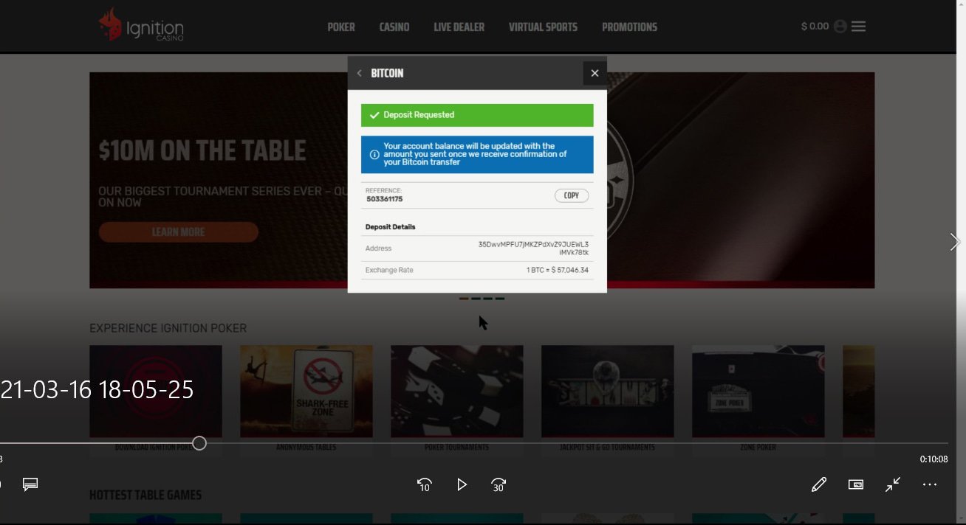Play the video
This screenshot has width=966, height=525.
click(x=462, y=484)
